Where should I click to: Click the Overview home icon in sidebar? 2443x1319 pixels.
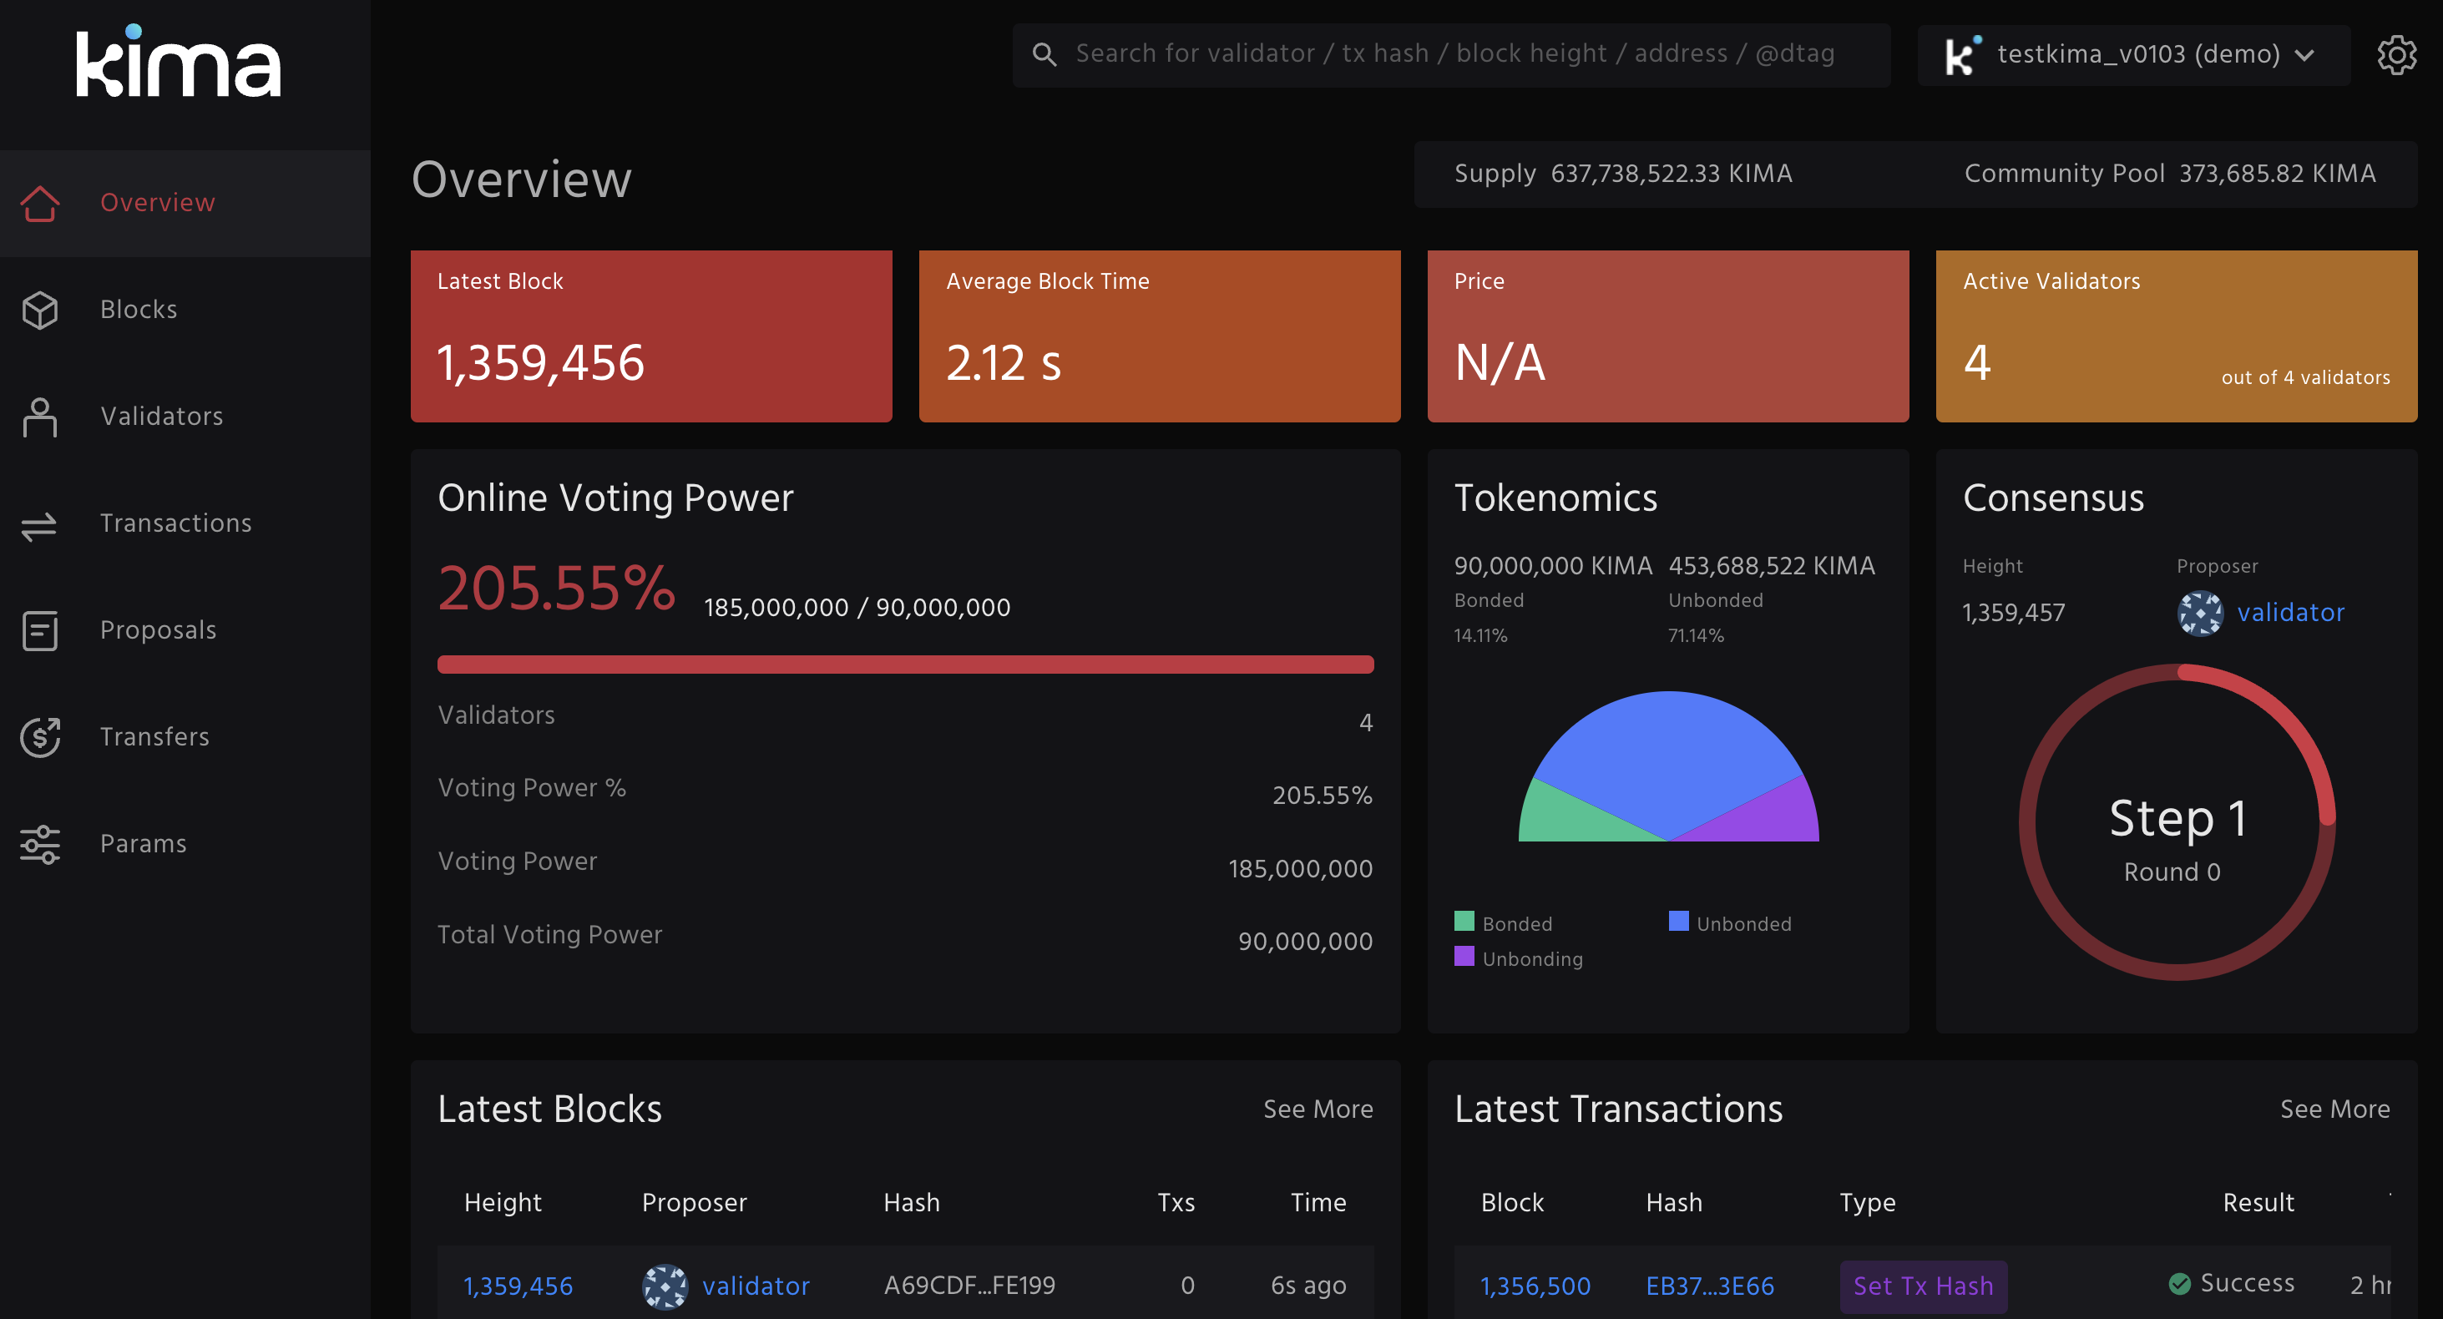pyautogui.click(x=40, y=203)
